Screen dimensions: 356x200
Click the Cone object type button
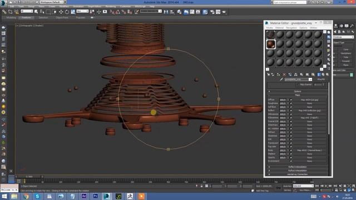coord(346,49)
